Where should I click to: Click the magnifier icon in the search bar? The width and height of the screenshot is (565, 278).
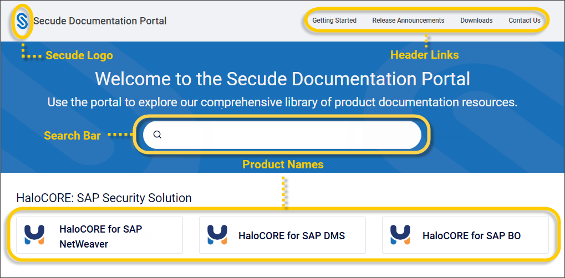157,135
